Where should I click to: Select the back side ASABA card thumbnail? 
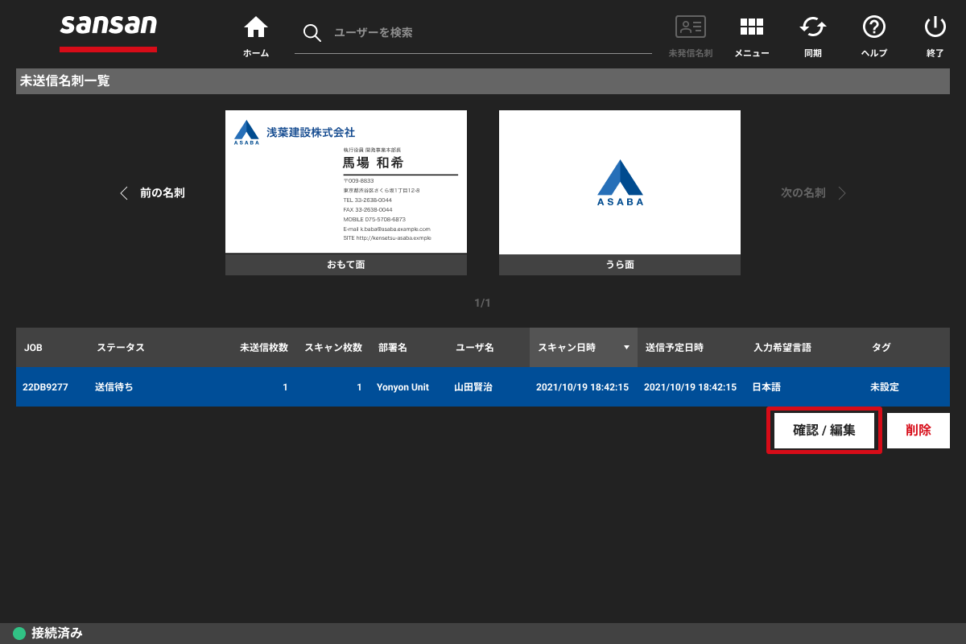tap(620, 182)
